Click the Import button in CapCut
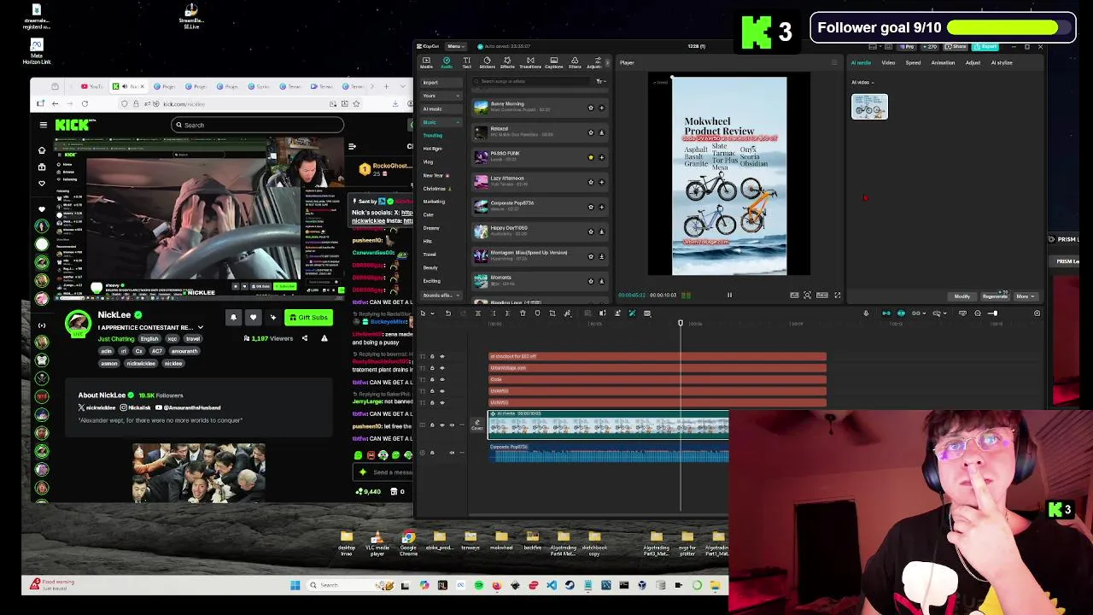Viewport: 1093px width, 615px height. 441,83
